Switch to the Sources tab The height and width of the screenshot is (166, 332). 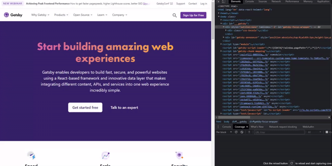tap(263, 1)
